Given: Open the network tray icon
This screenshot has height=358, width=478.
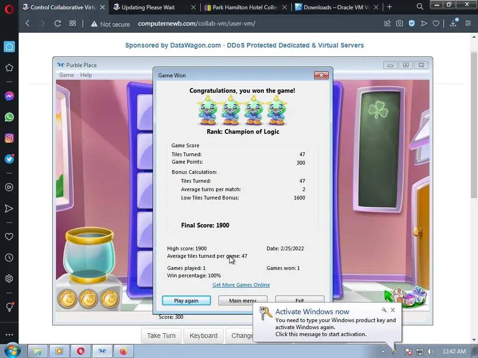Looking at the screenshot, I should (x=420, y=351).
